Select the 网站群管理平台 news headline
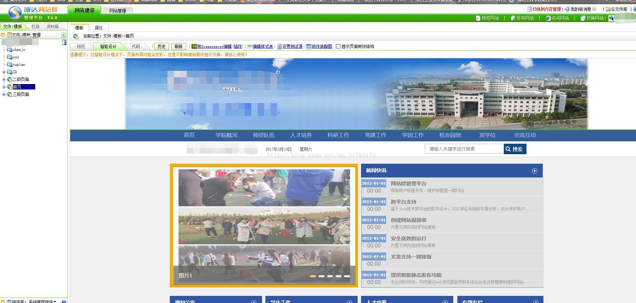636x303 pixels. tap(409, 184)
